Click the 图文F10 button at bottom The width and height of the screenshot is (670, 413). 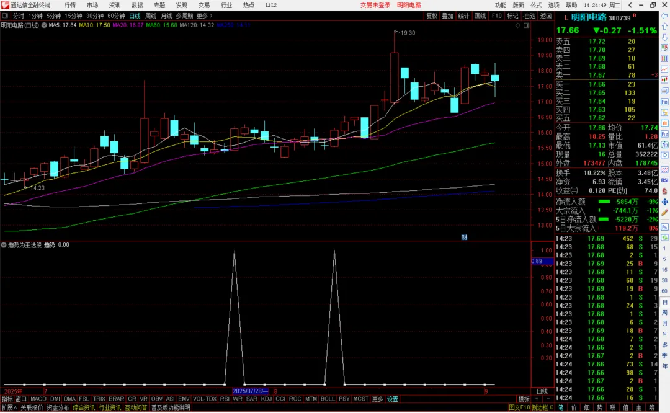[519, 407]
